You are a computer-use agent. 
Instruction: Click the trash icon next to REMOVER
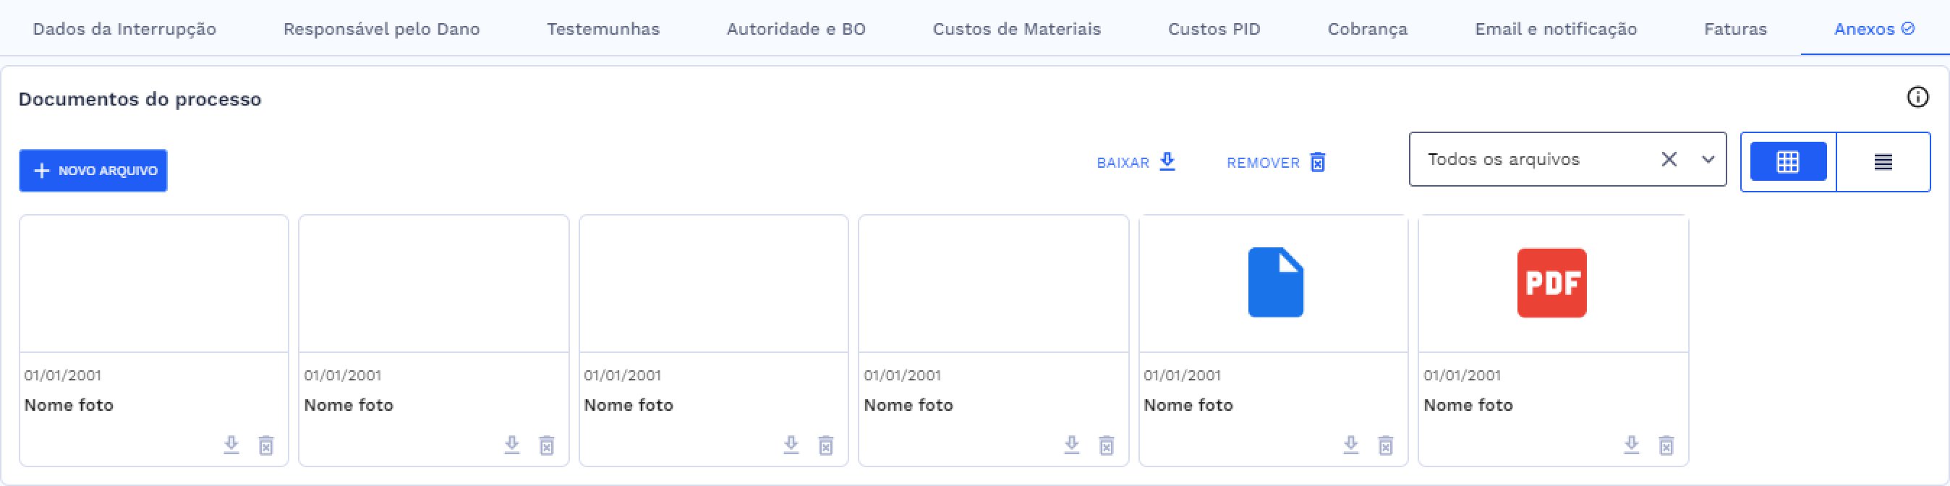point(1316,162)
